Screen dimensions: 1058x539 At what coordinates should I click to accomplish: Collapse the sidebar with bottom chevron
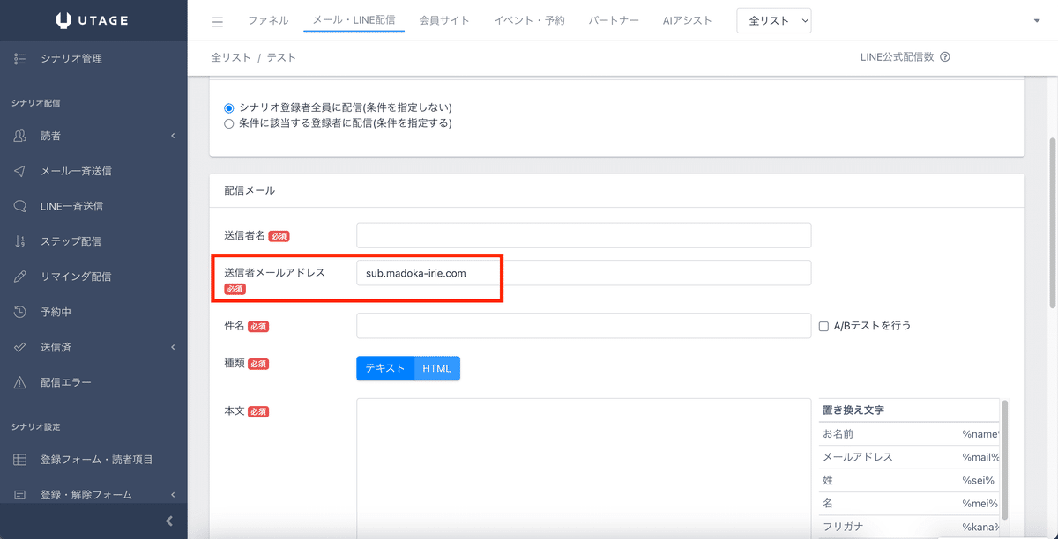pos(169,521)
